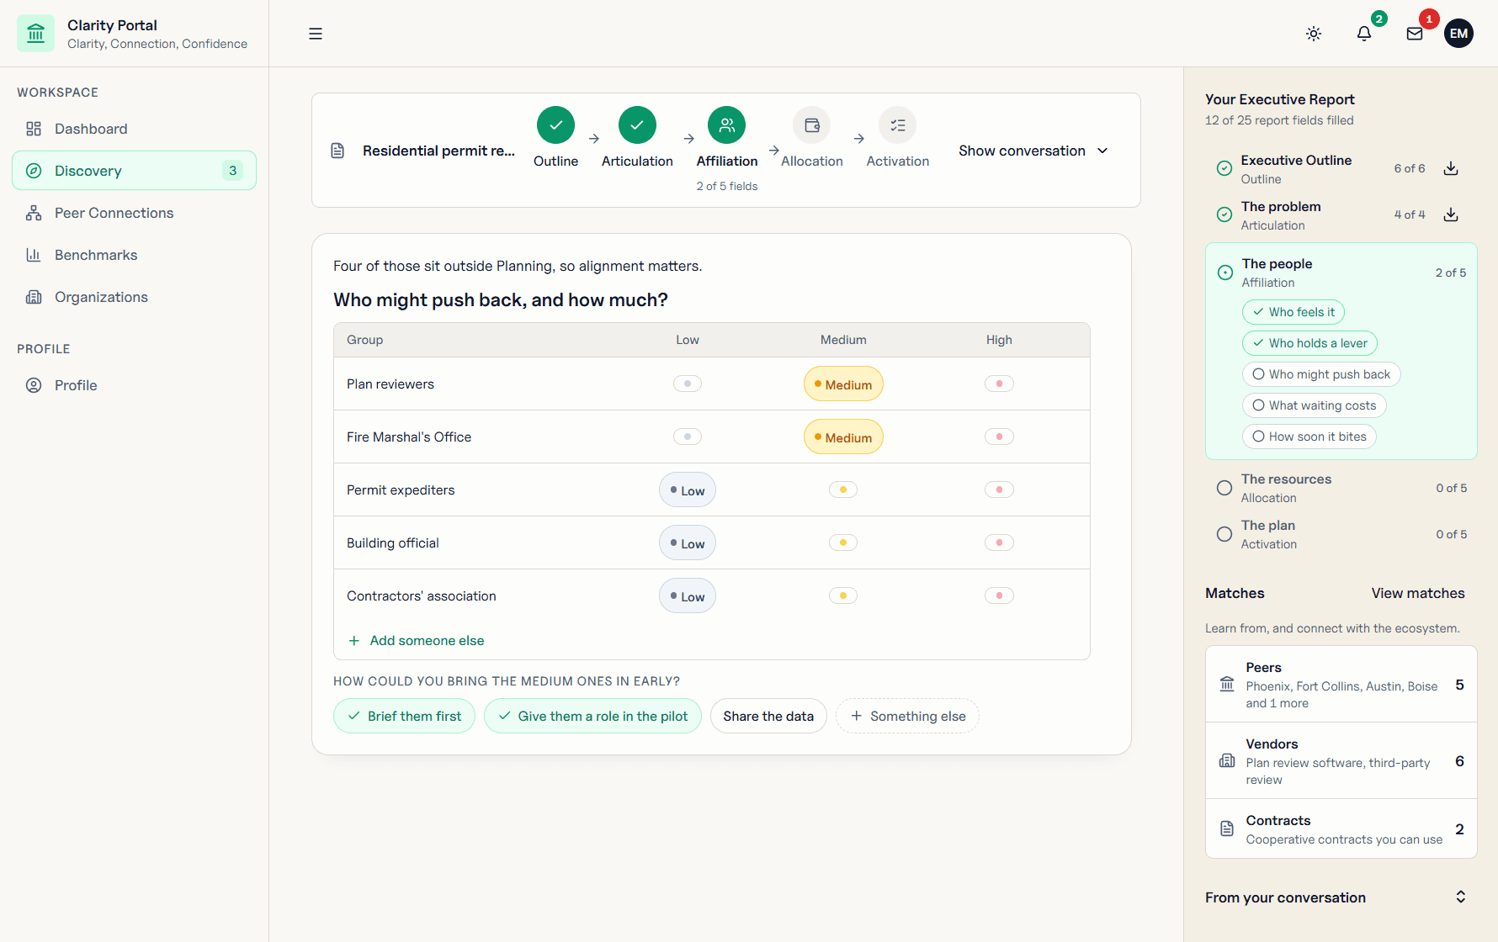
Task: Open the Profile page
Action: tap(134, 385)
